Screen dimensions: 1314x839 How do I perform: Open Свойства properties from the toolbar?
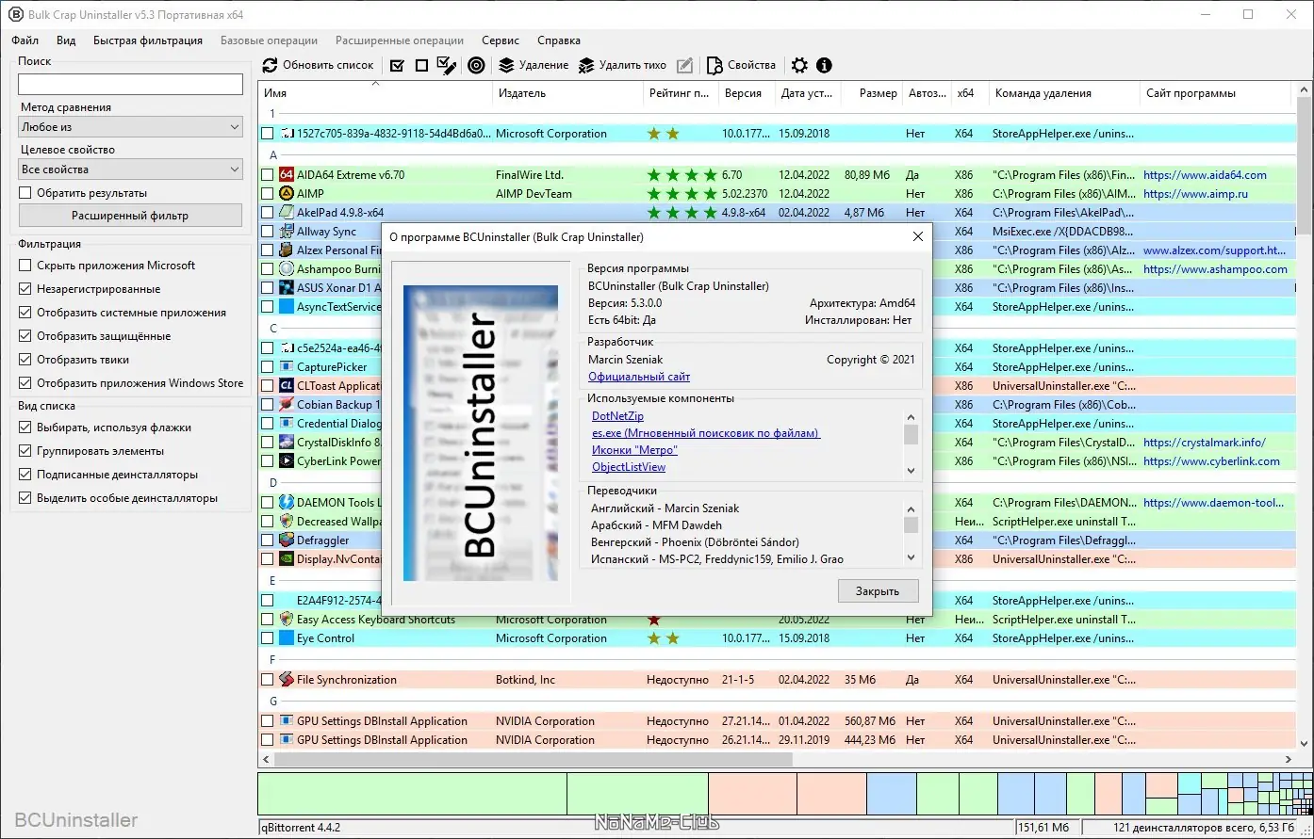coord(742,65)
